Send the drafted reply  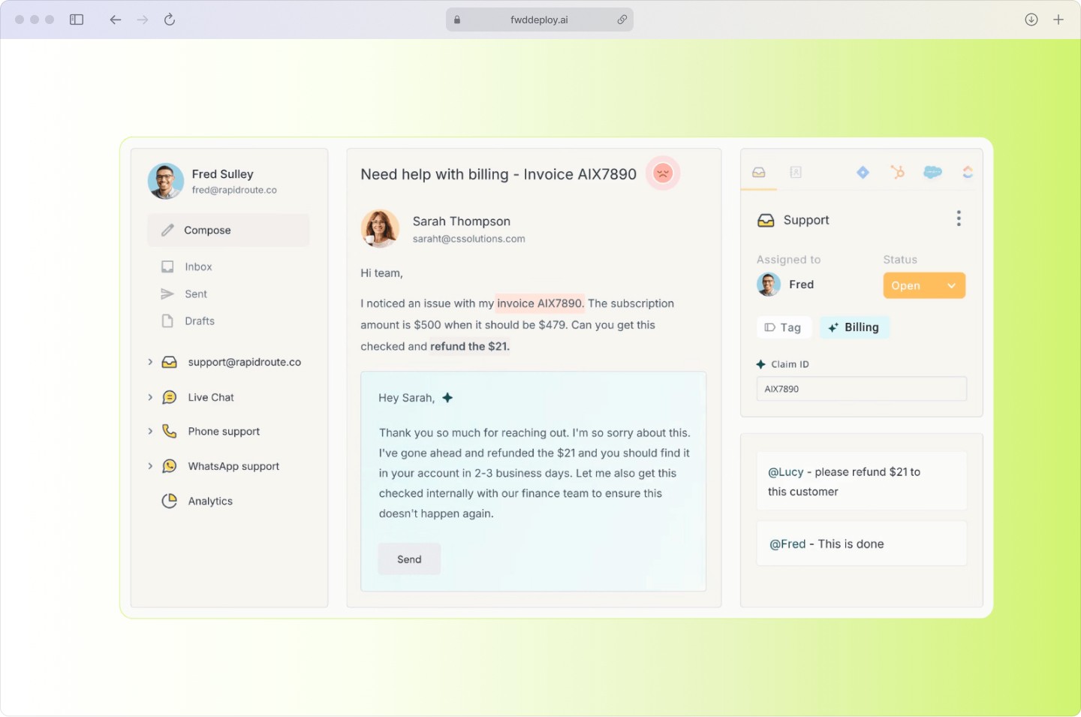409,559
